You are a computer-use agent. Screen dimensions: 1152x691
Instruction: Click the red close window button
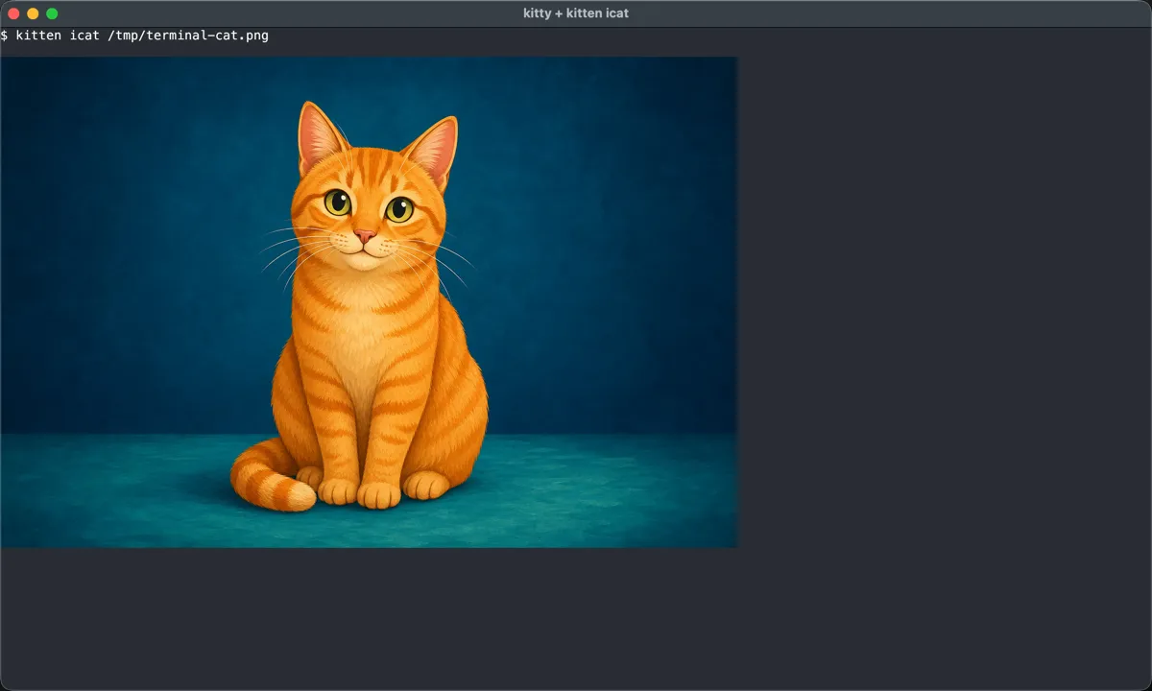(x=13, y=13)
